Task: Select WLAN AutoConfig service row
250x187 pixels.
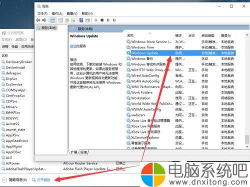Action: (x=181, y=81)
